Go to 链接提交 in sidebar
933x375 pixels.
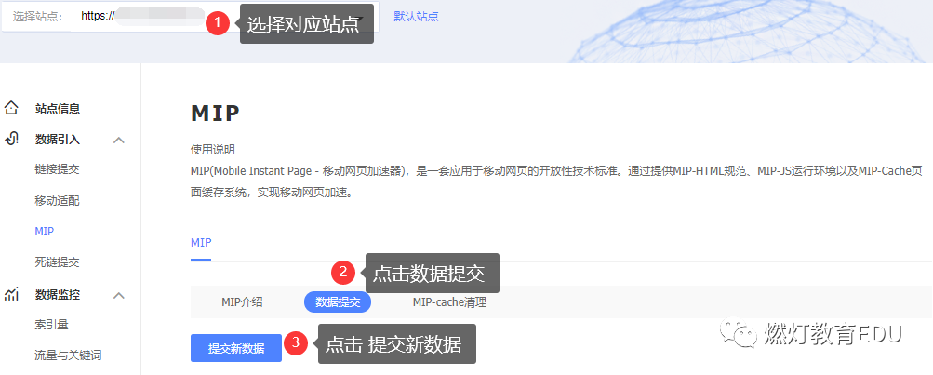(57, 169)
